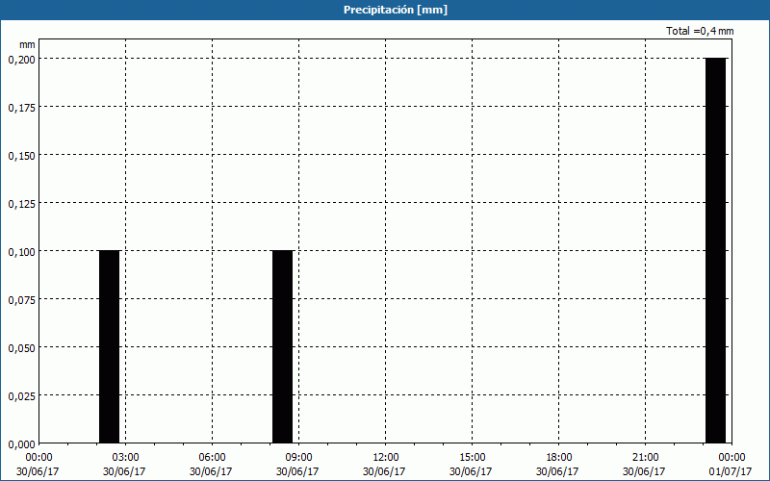This screenshot has width=770, height=481.
Task: Click the 12:00 time axis label
Action: (385, 457)
